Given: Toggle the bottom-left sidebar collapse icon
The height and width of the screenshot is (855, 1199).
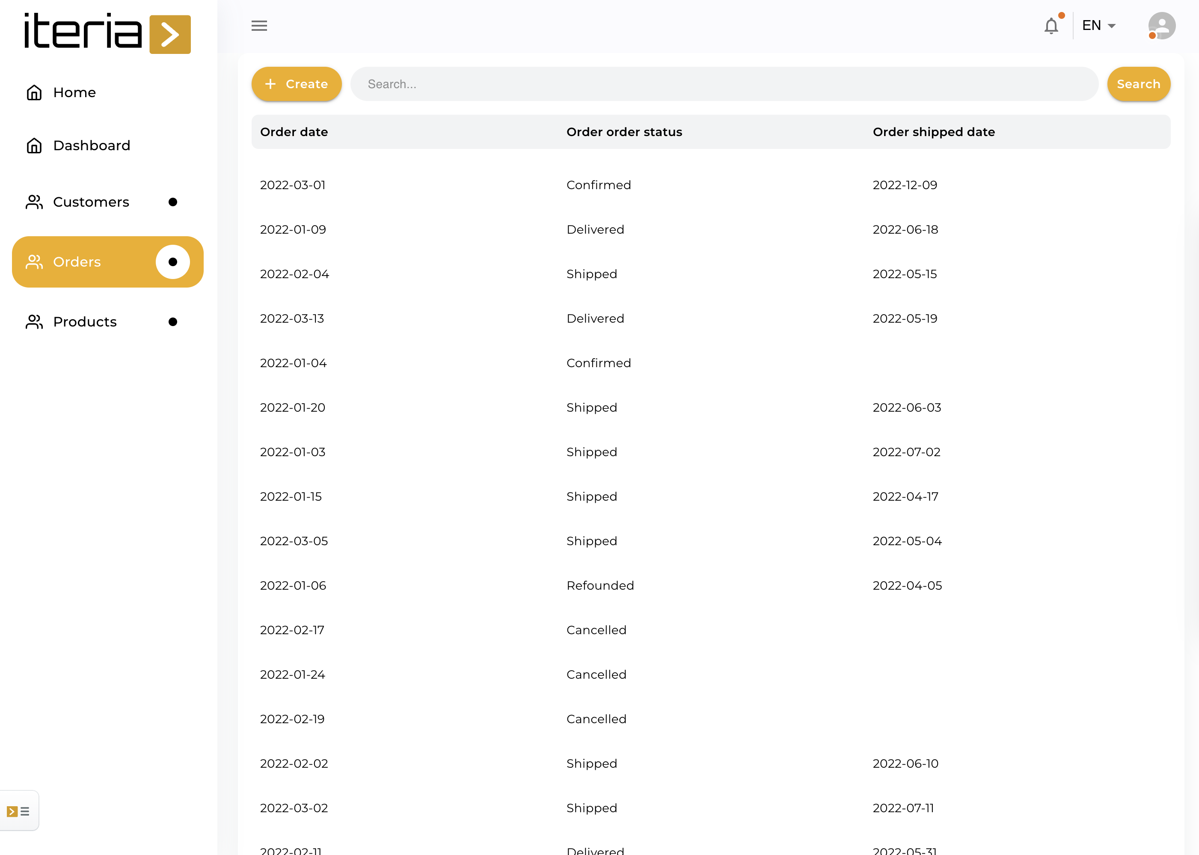Looking at the screenshot, I should [18, 811].
